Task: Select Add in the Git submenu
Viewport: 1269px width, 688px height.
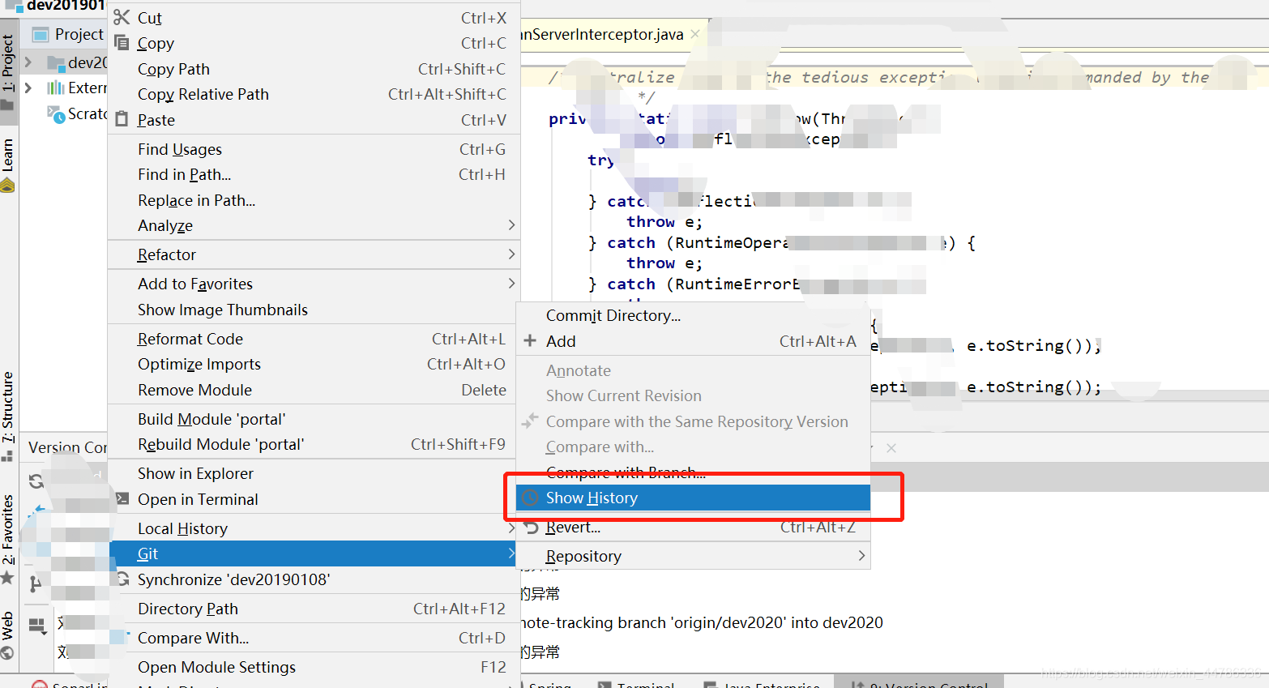Action: click(694, 341)
